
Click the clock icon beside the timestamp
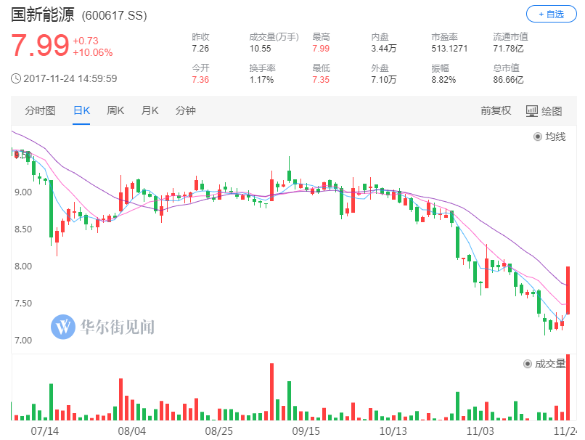click(16, 78)
